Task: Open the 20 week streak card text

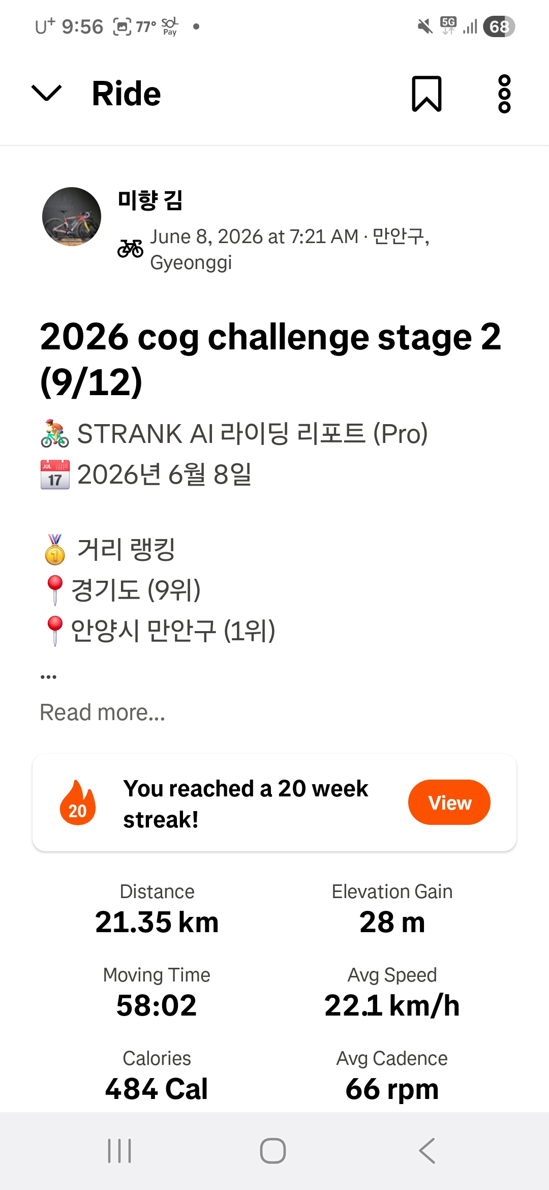Action: click(x=246, y=804)
